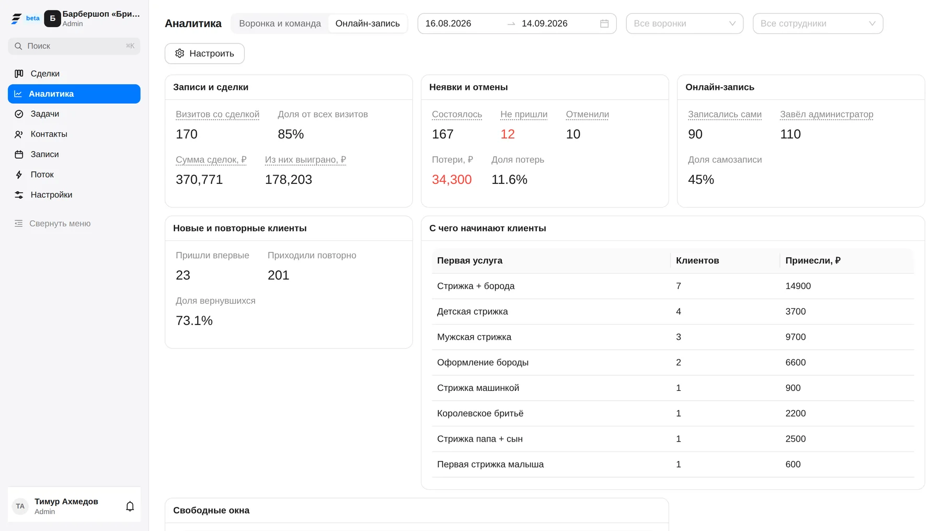This screenshot has height=531, width=941.
Task: Click the Визитов со сделкой label
Action: (217, 114)
